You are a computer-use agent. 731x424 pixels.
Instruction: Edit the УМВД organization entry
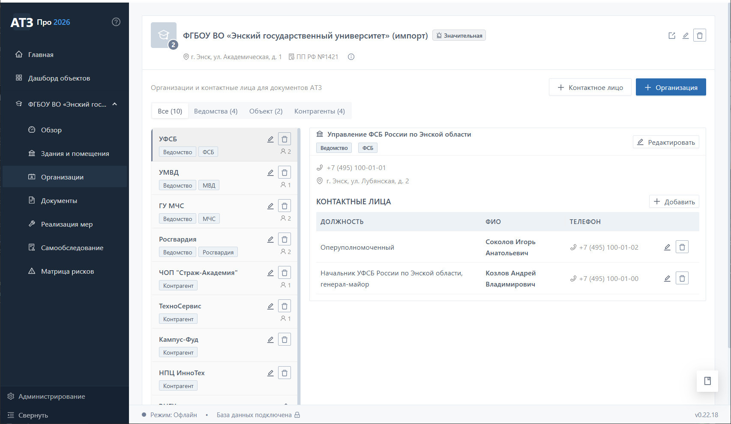(270, 173)
